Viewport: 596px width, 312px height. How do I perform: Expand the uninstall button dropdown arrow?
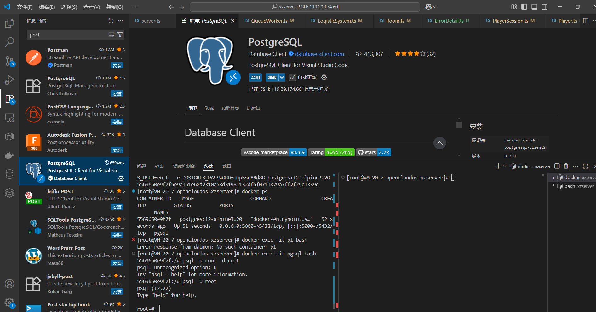tap(282, 78)
